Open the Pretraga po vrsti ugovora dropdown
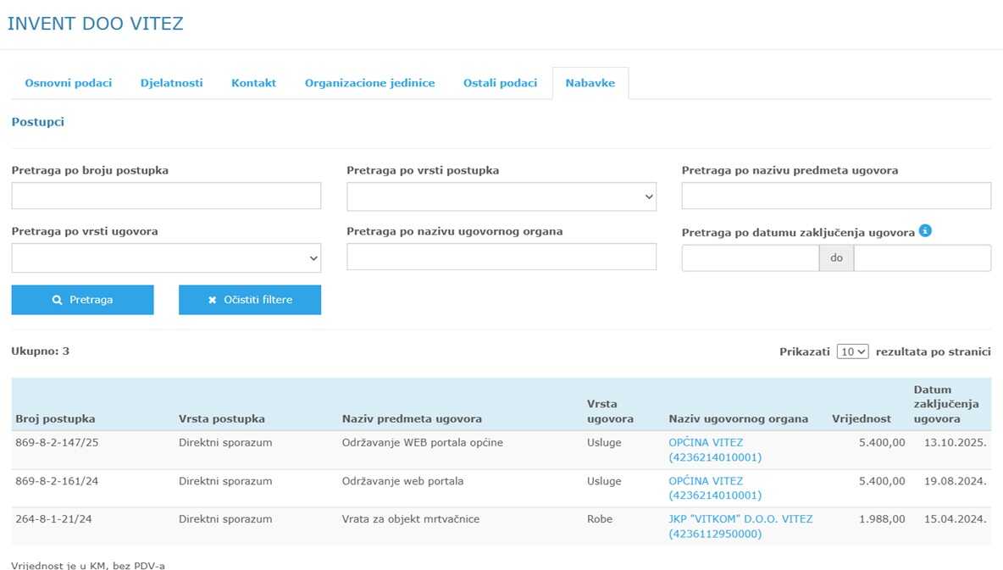 coord(166,257)
